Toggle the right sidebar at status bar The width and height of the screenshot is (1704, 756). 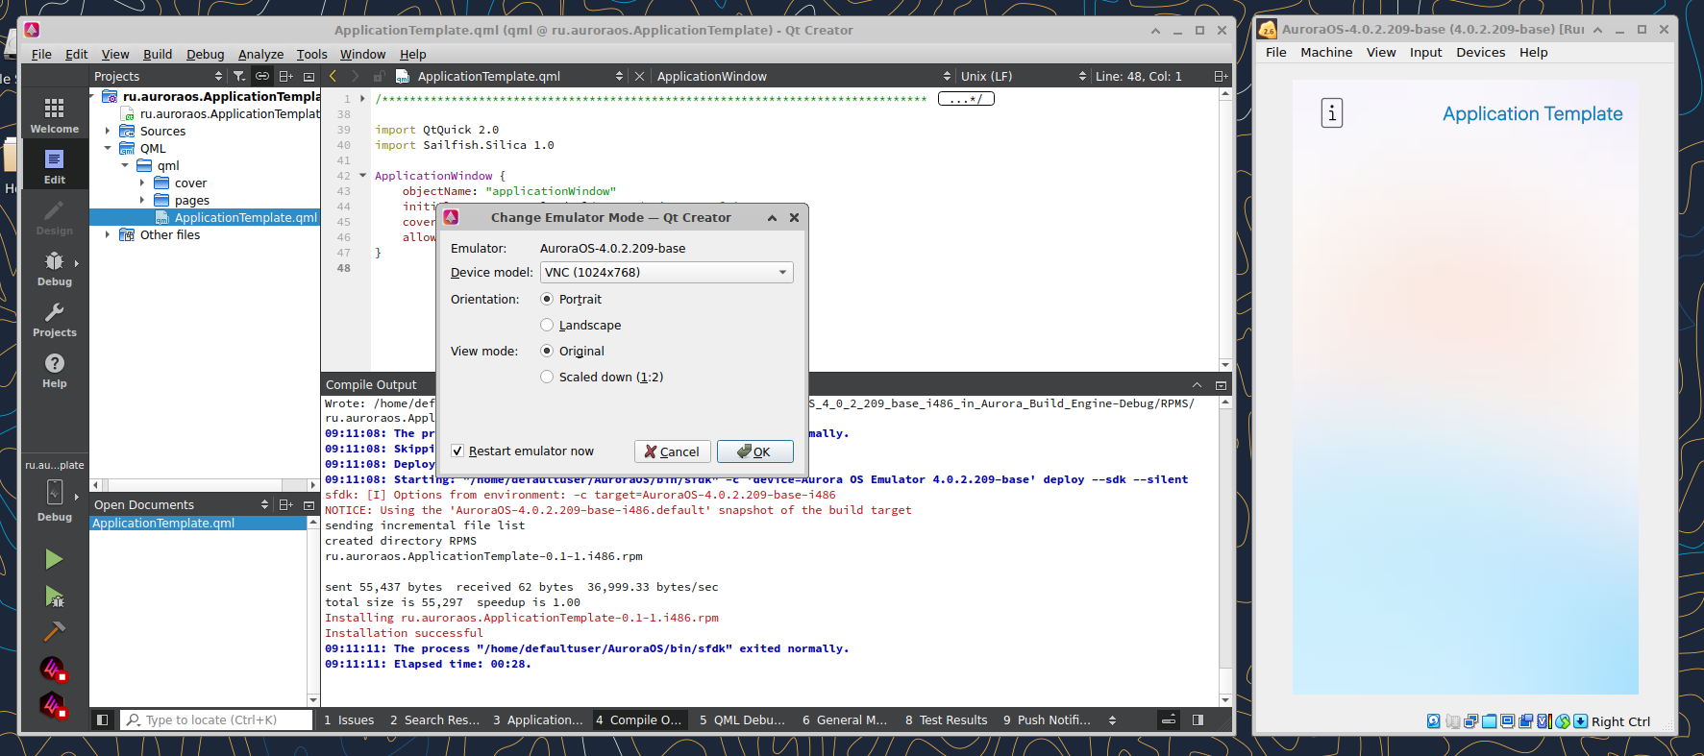click(1198, 719)
